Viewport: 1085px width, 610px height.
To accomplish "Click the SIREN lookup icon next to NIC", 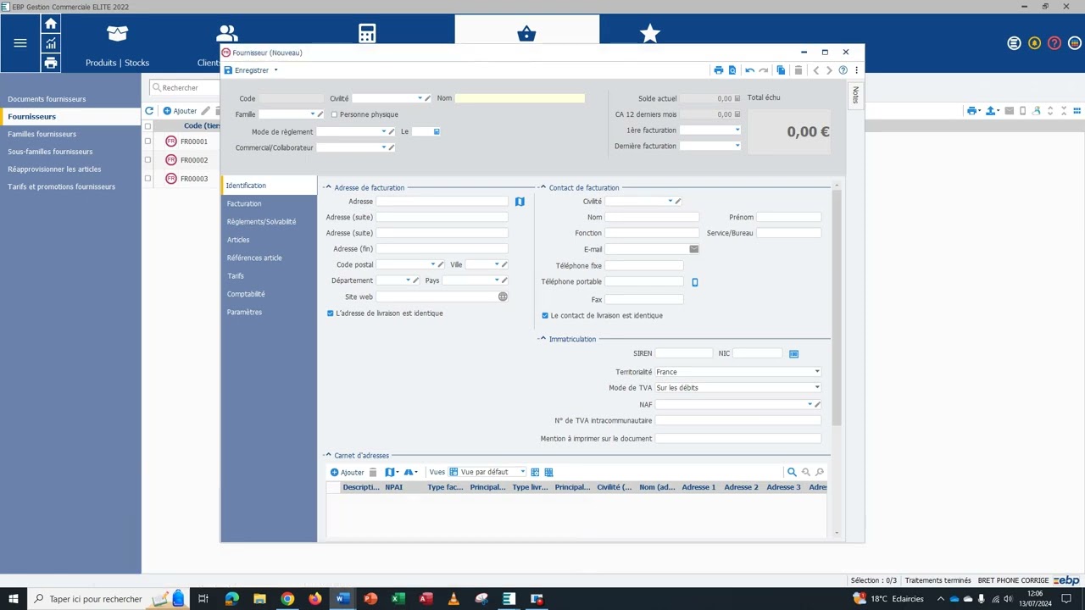I will click(793, 353).
